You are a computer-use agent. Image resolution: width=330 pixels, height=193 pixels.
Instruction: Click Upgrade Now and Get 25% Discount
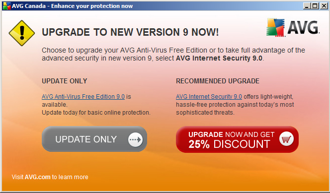237,139
